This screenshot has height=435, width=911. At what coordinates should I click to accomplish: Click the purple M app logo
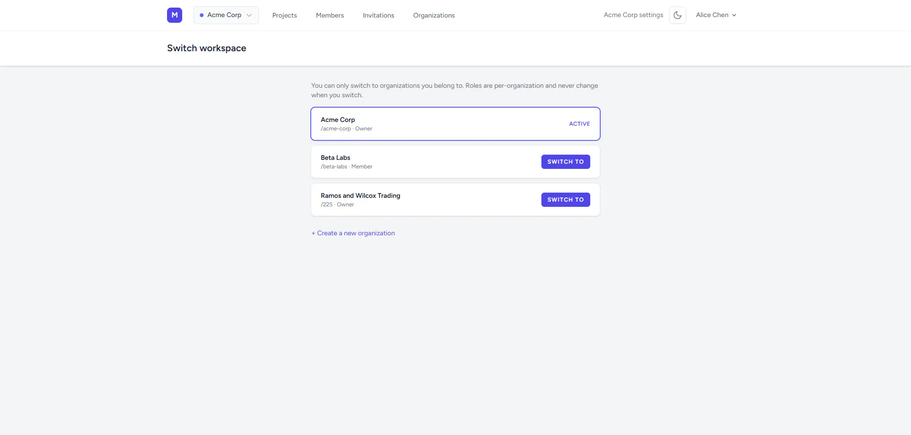[175, 15]
